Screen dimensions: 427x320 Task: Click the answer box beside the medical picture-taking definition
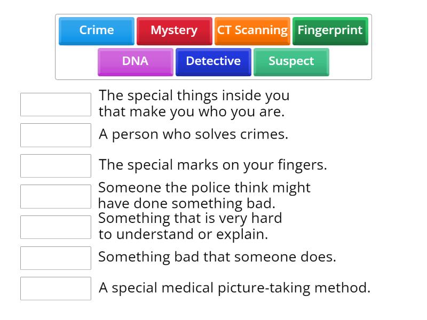tap(56, 289)
